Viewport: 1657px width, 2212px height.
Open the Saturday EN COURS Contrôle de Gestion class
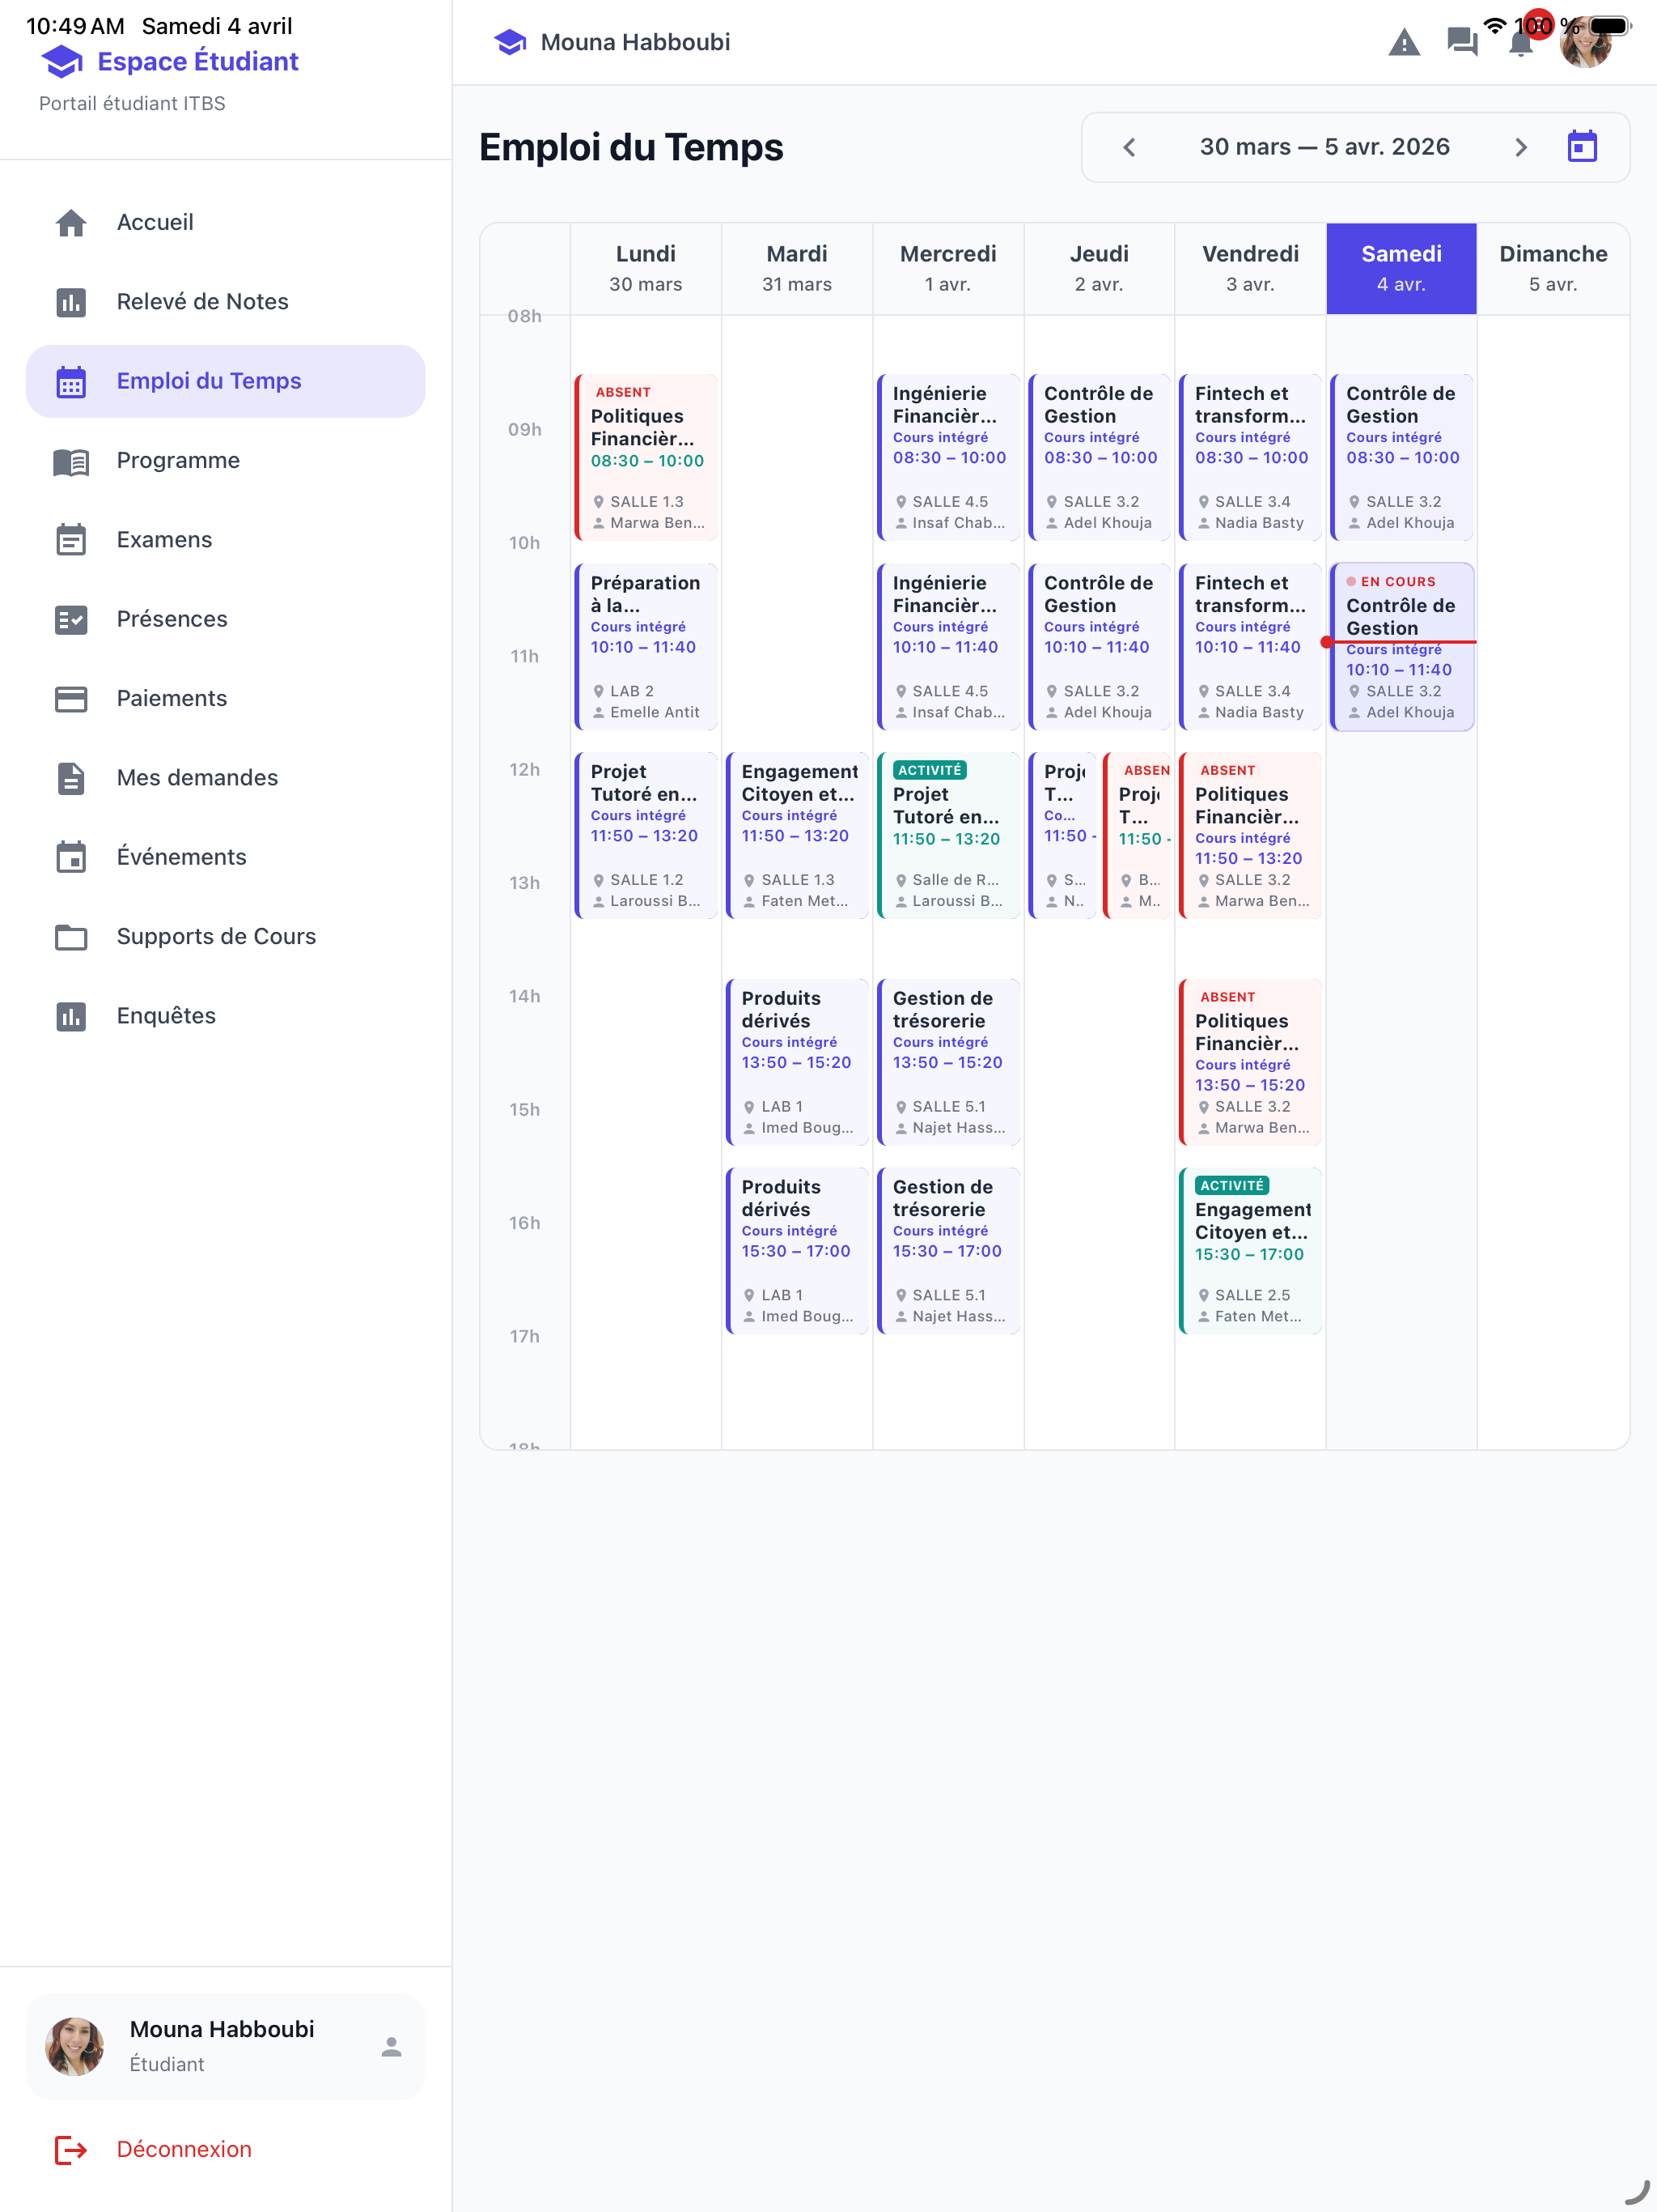point(1401,647)
